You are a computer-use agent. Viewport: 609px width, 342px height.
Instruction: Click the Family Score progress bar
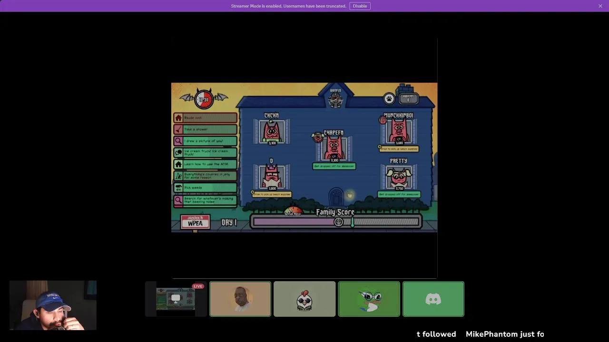point(336,221)
